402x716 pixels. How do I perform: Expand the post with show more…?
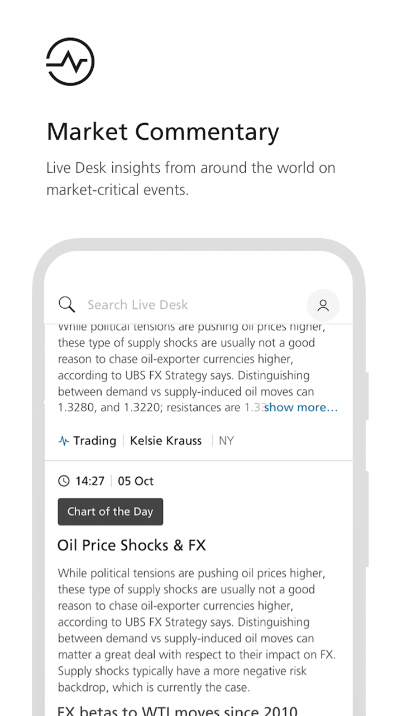pyautogui.click(x=301, y=407)
